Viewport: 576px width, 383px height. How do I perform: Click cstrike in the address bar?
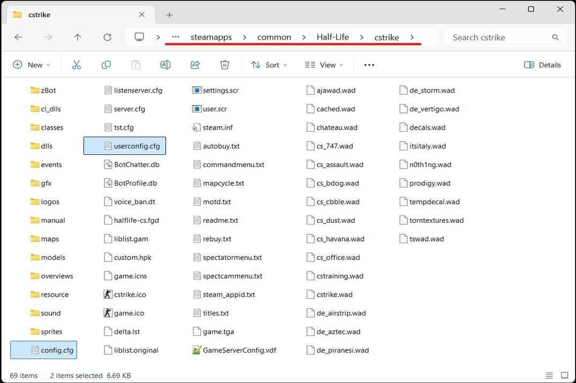coord(386,37)
